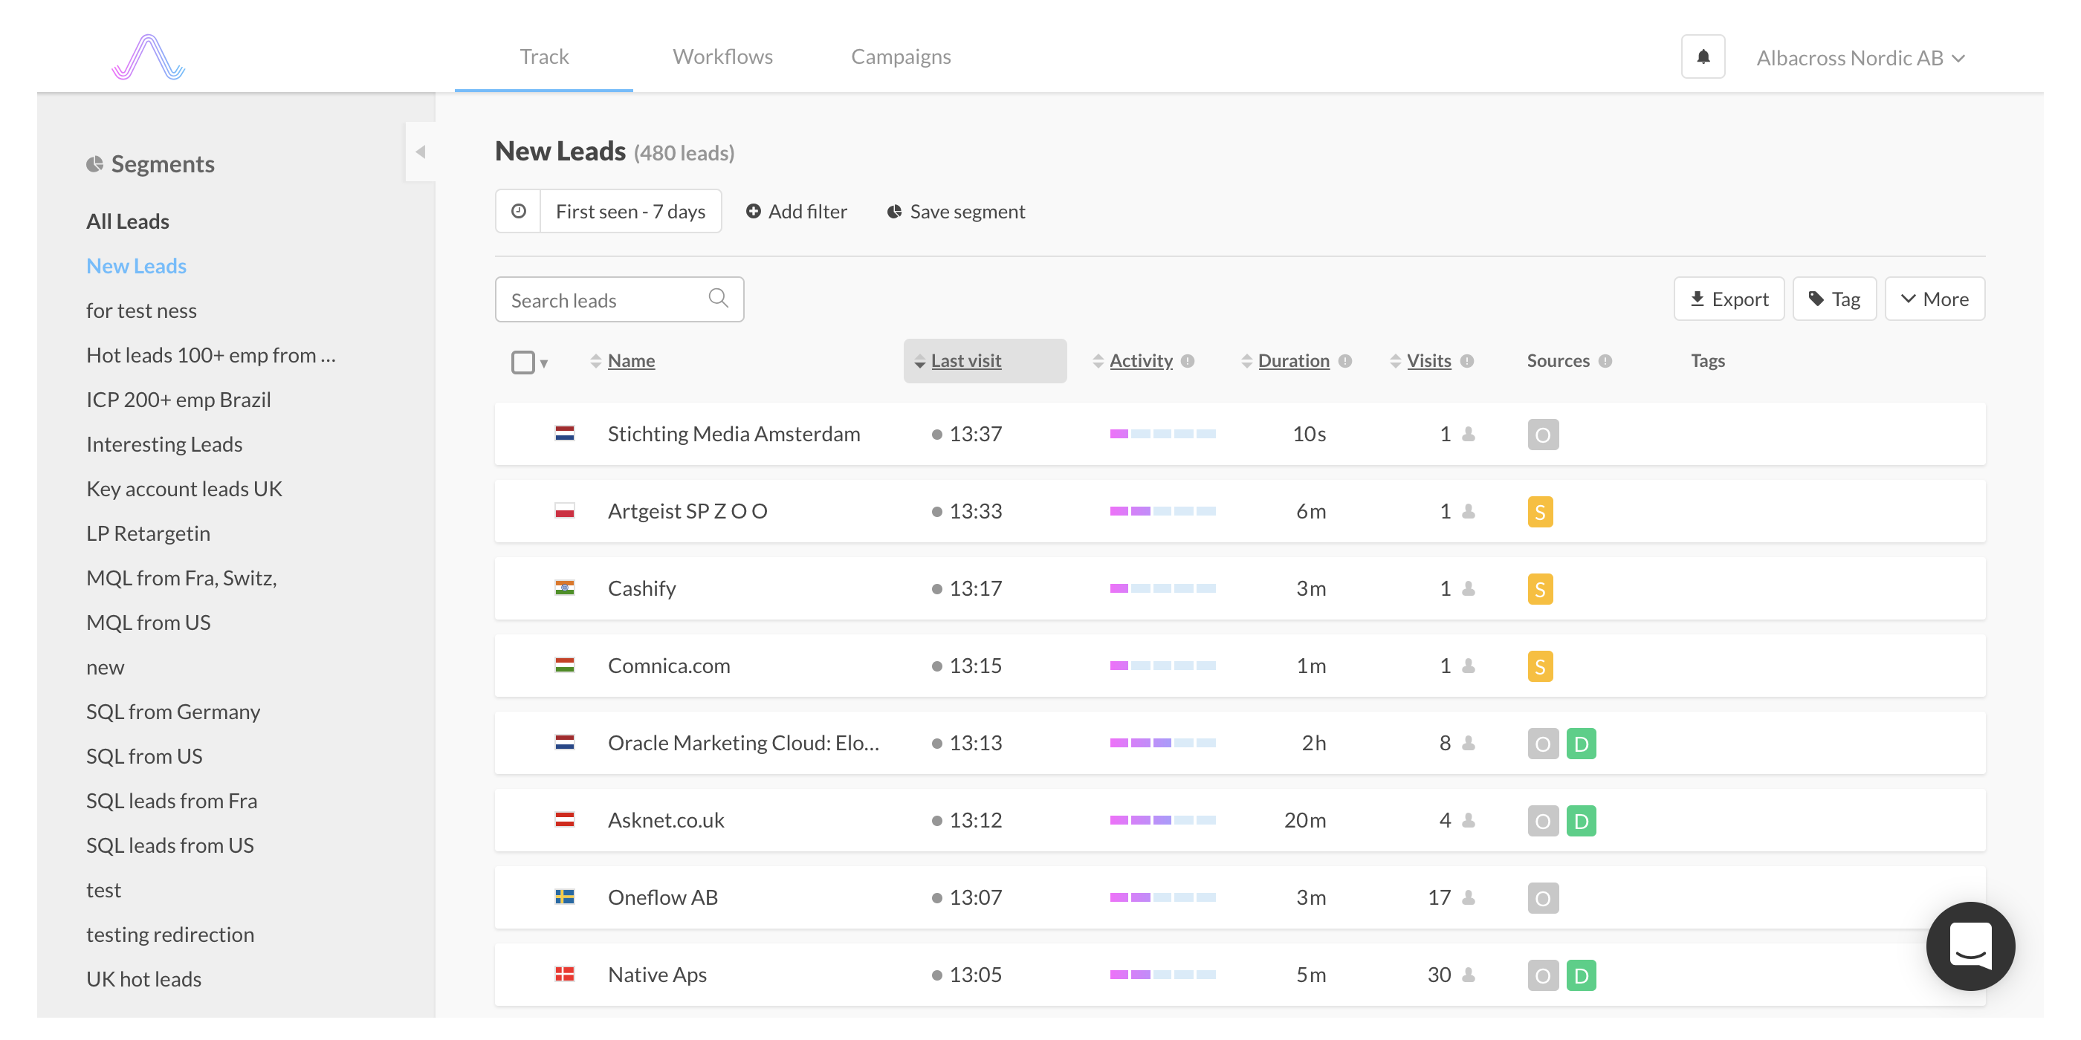
Task: Open the Asknet.co.uk lead
Action: coord(666,819)
